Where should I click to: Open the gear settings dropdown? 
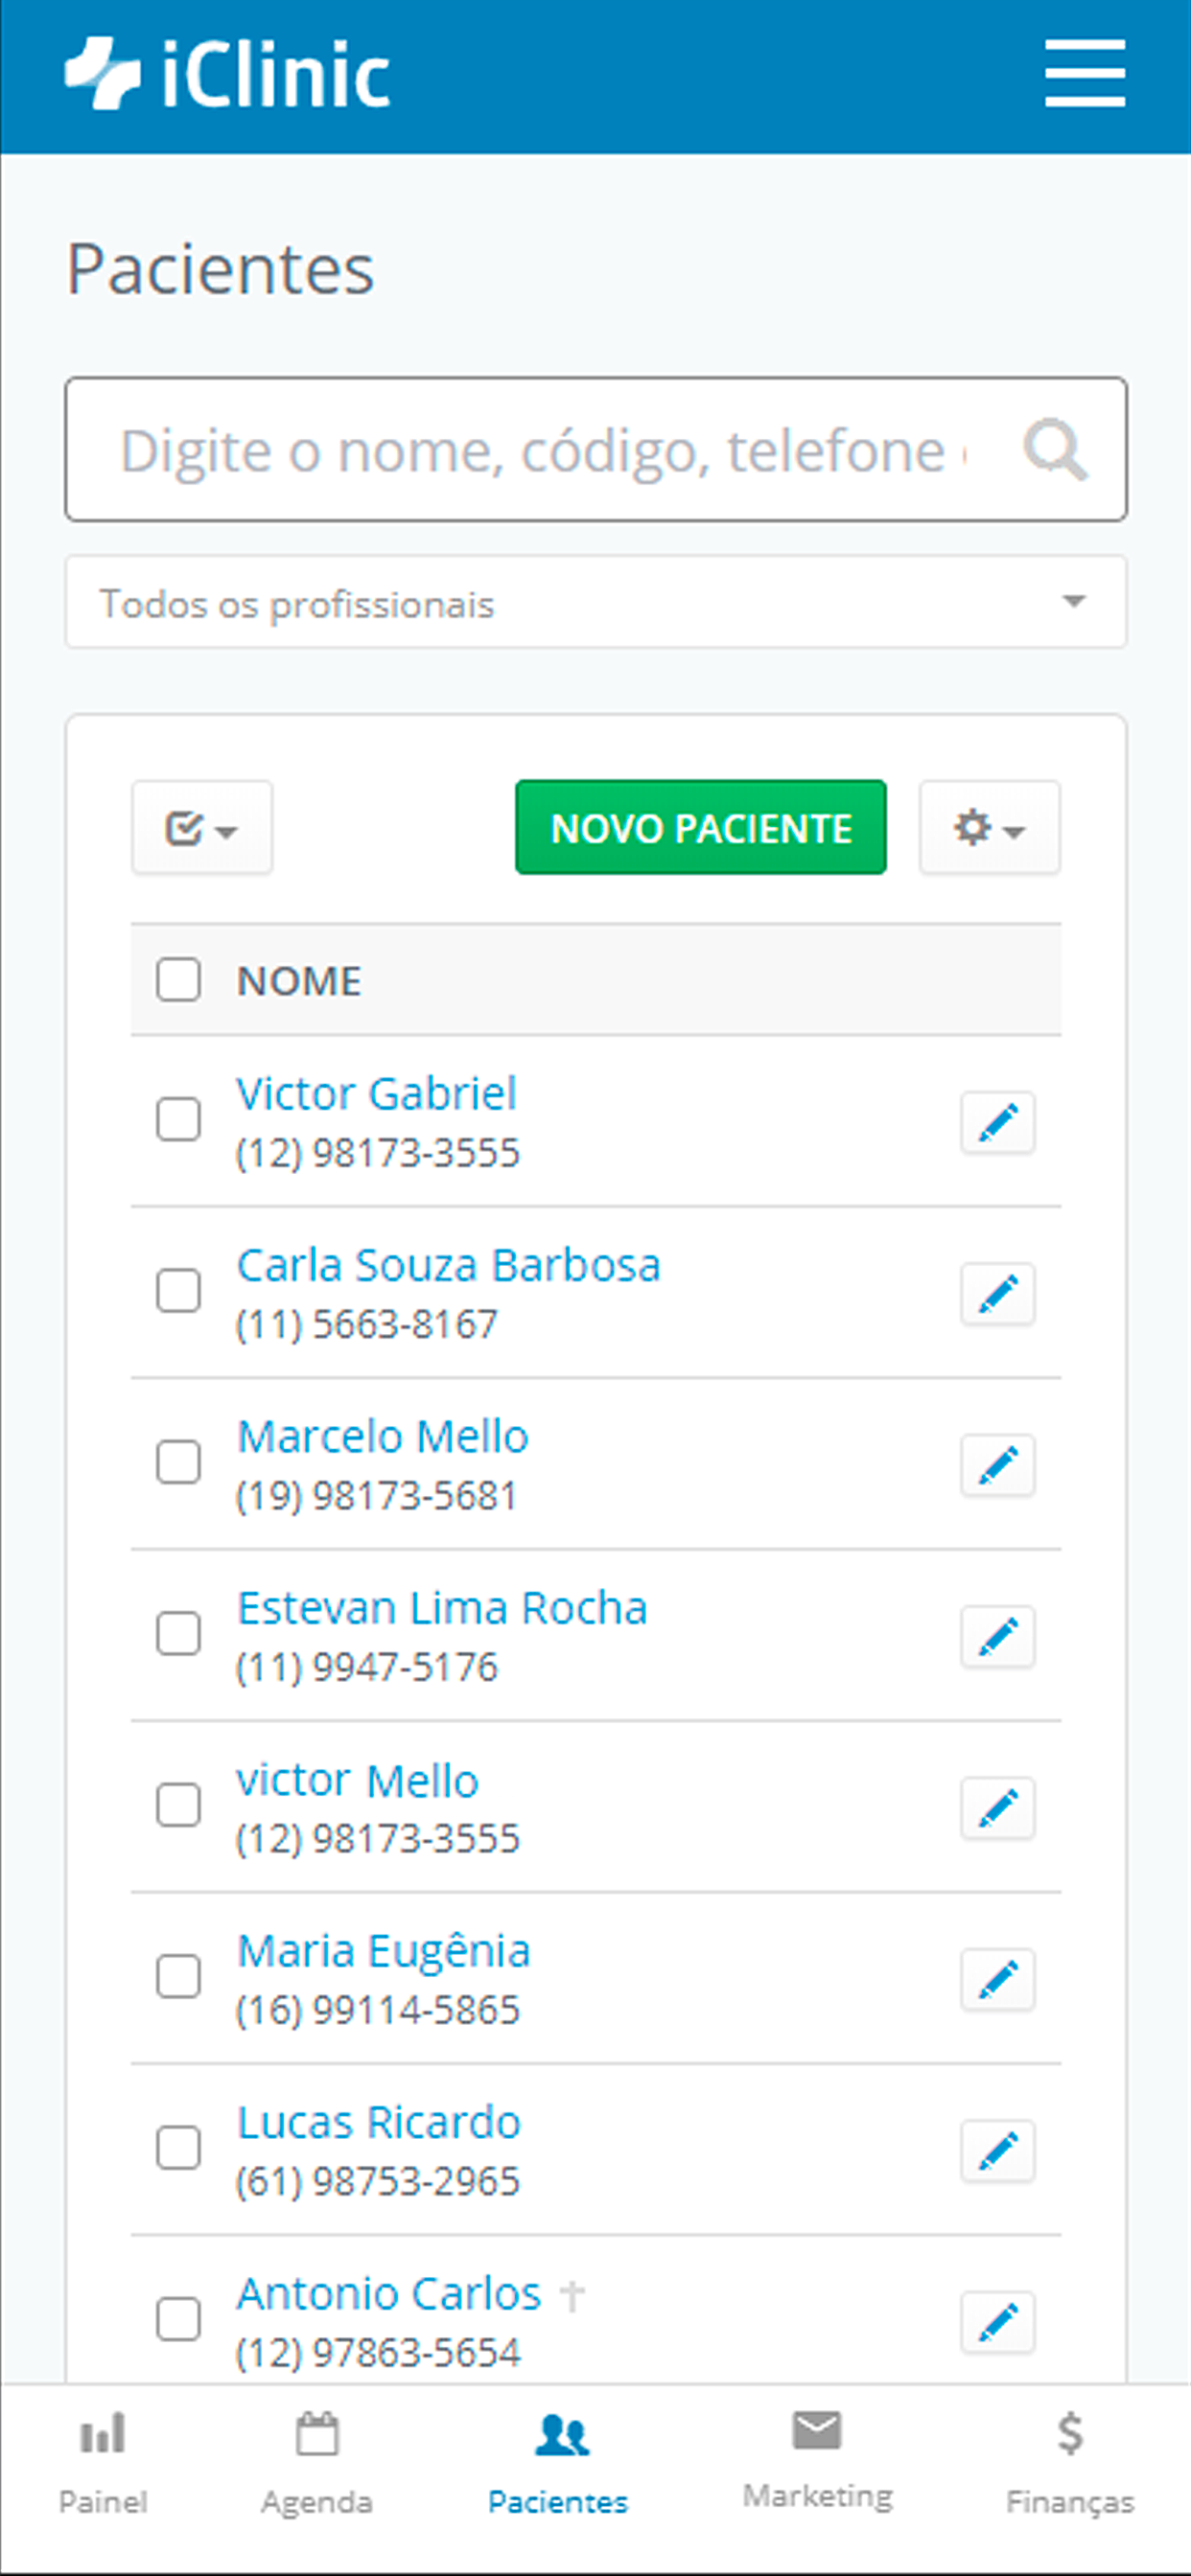tap(990, 828)
